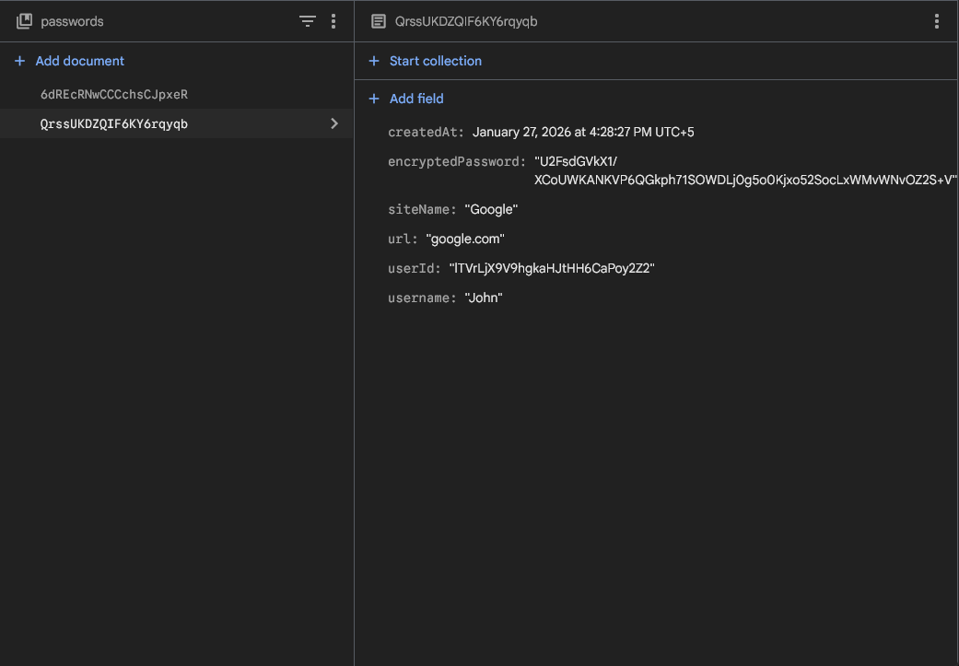Click the plus icon next to Start collection
Image resolution: width=959 pixels, height=666 pixels.
point(373,61)
